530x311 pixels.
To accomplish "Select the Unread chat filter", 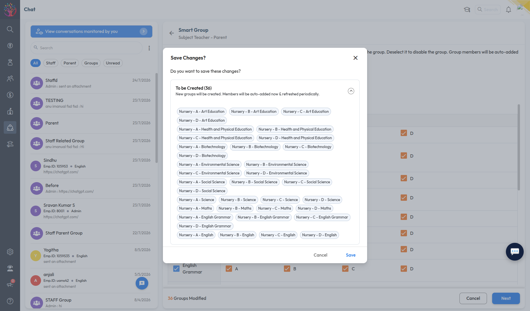I will click(113, 63).
